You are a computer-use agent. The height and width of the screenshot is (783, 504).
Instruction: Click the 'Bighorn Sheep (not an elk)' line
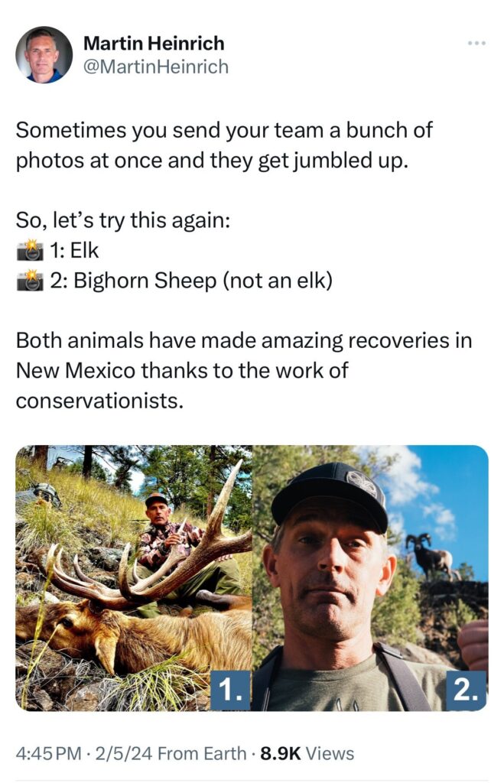click(191, 281)
